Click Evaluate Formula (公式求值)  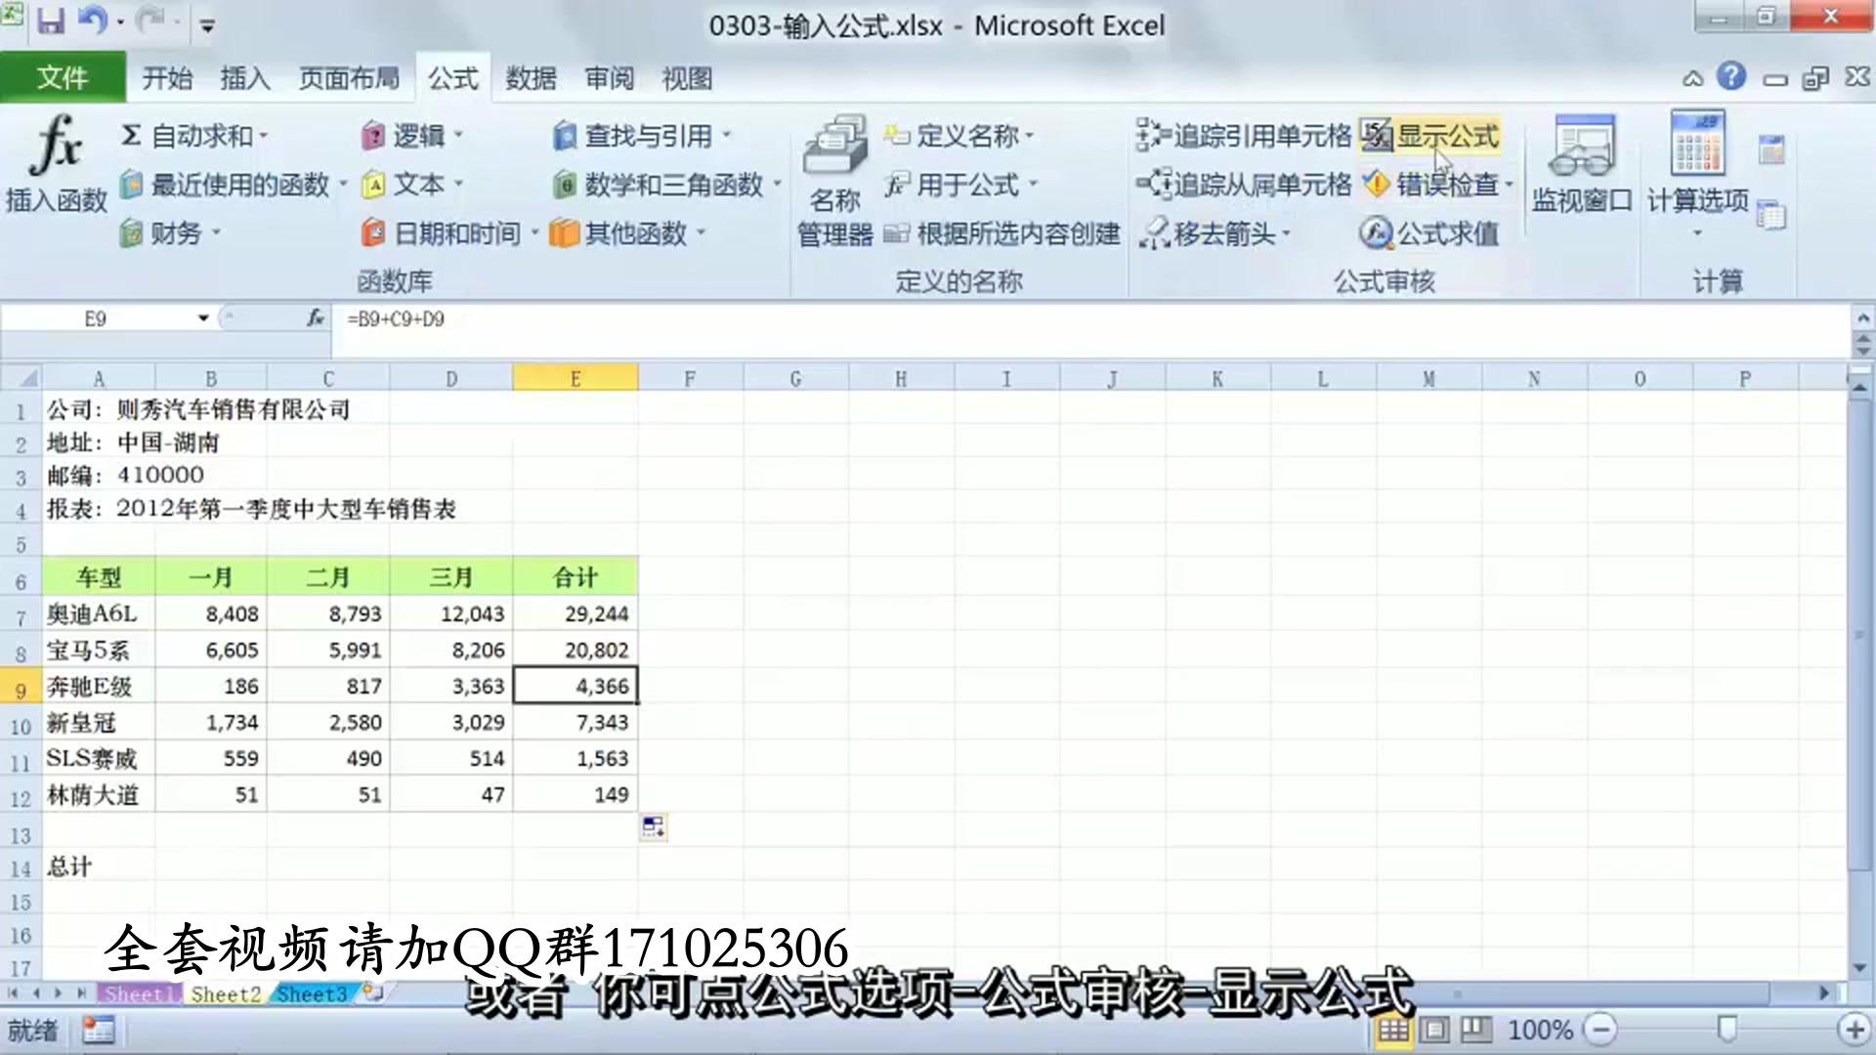pyautogui.click(x=1428, y=233)
